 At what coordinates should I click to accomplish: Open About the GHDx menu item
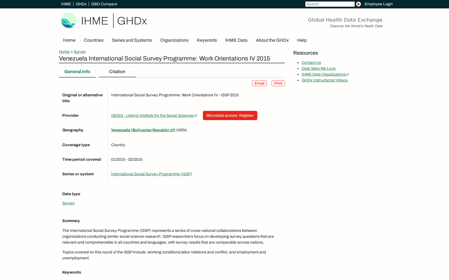[x=272, y=40]
